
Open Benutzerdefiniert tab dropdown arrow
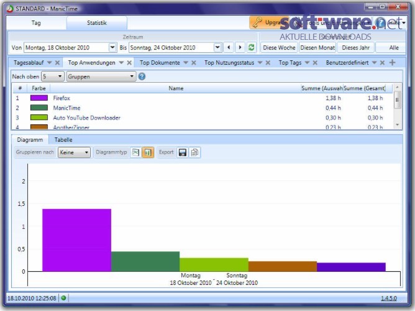[x=374, y=63]
